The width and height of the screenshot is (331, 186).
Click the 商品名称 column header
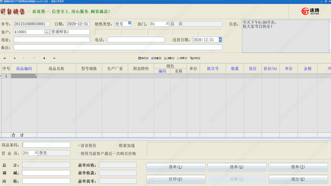coord(56,69)
